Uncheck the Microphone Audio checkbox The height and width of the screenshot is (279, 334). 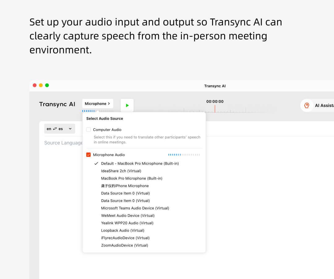click(x=88, y=155)
